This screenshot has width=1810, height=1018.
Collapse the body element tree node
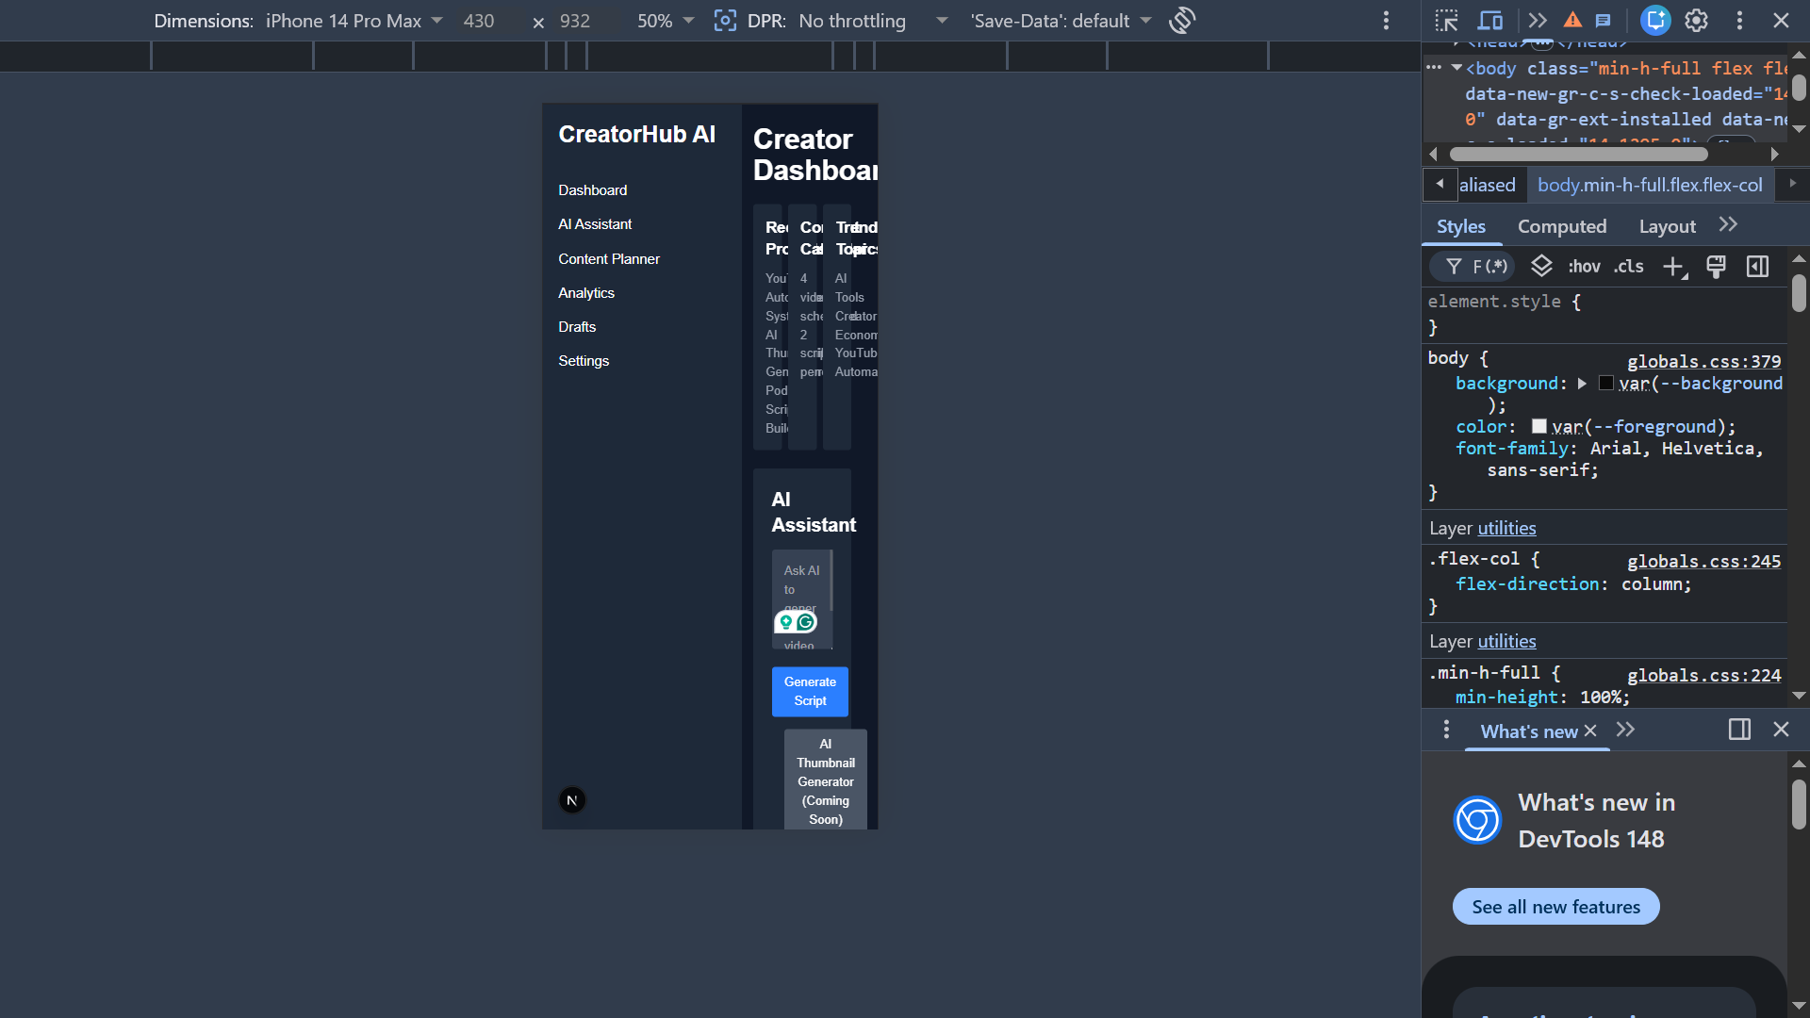1456,68
